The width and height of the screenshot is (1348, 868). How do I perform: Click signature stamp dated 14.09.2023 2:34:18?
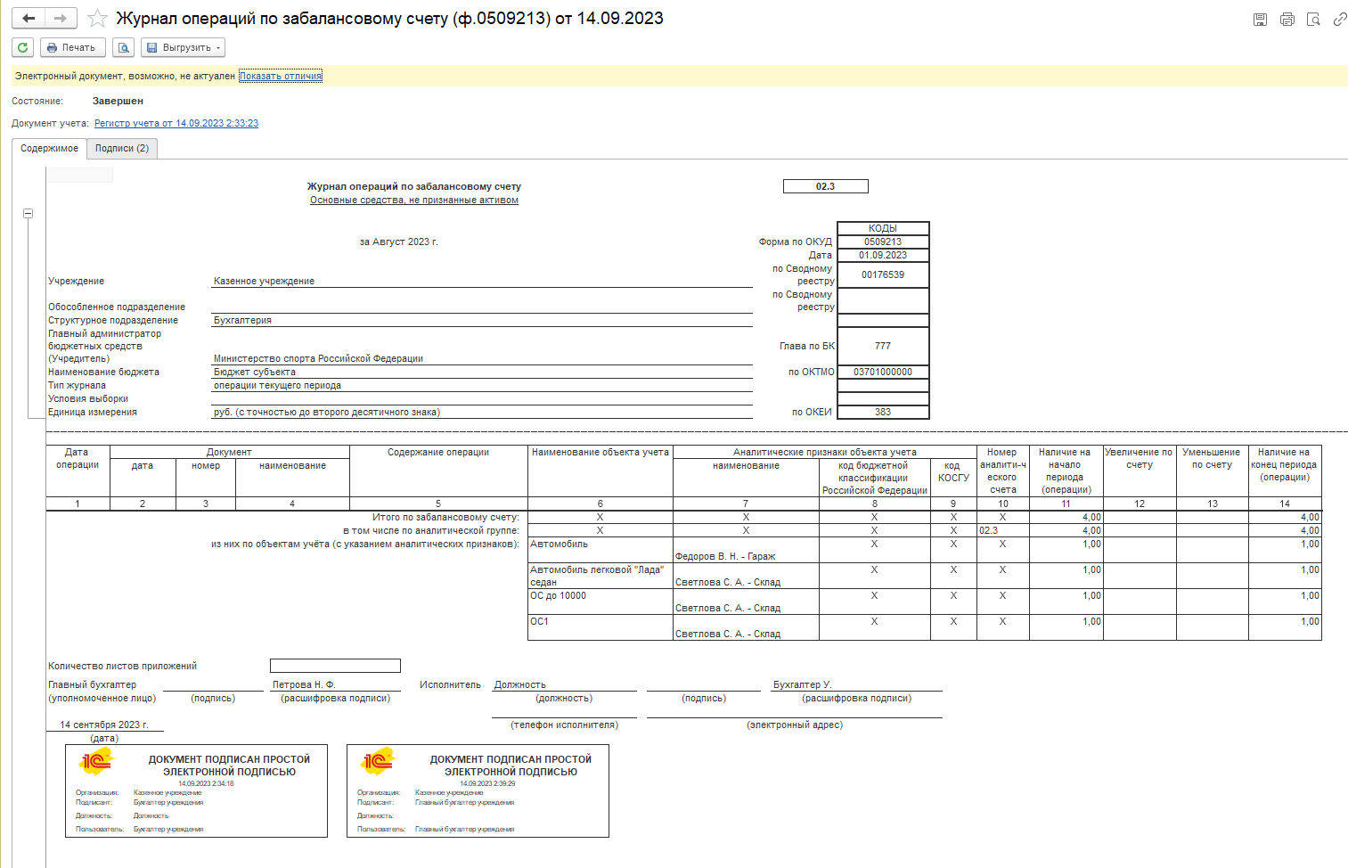196,791
